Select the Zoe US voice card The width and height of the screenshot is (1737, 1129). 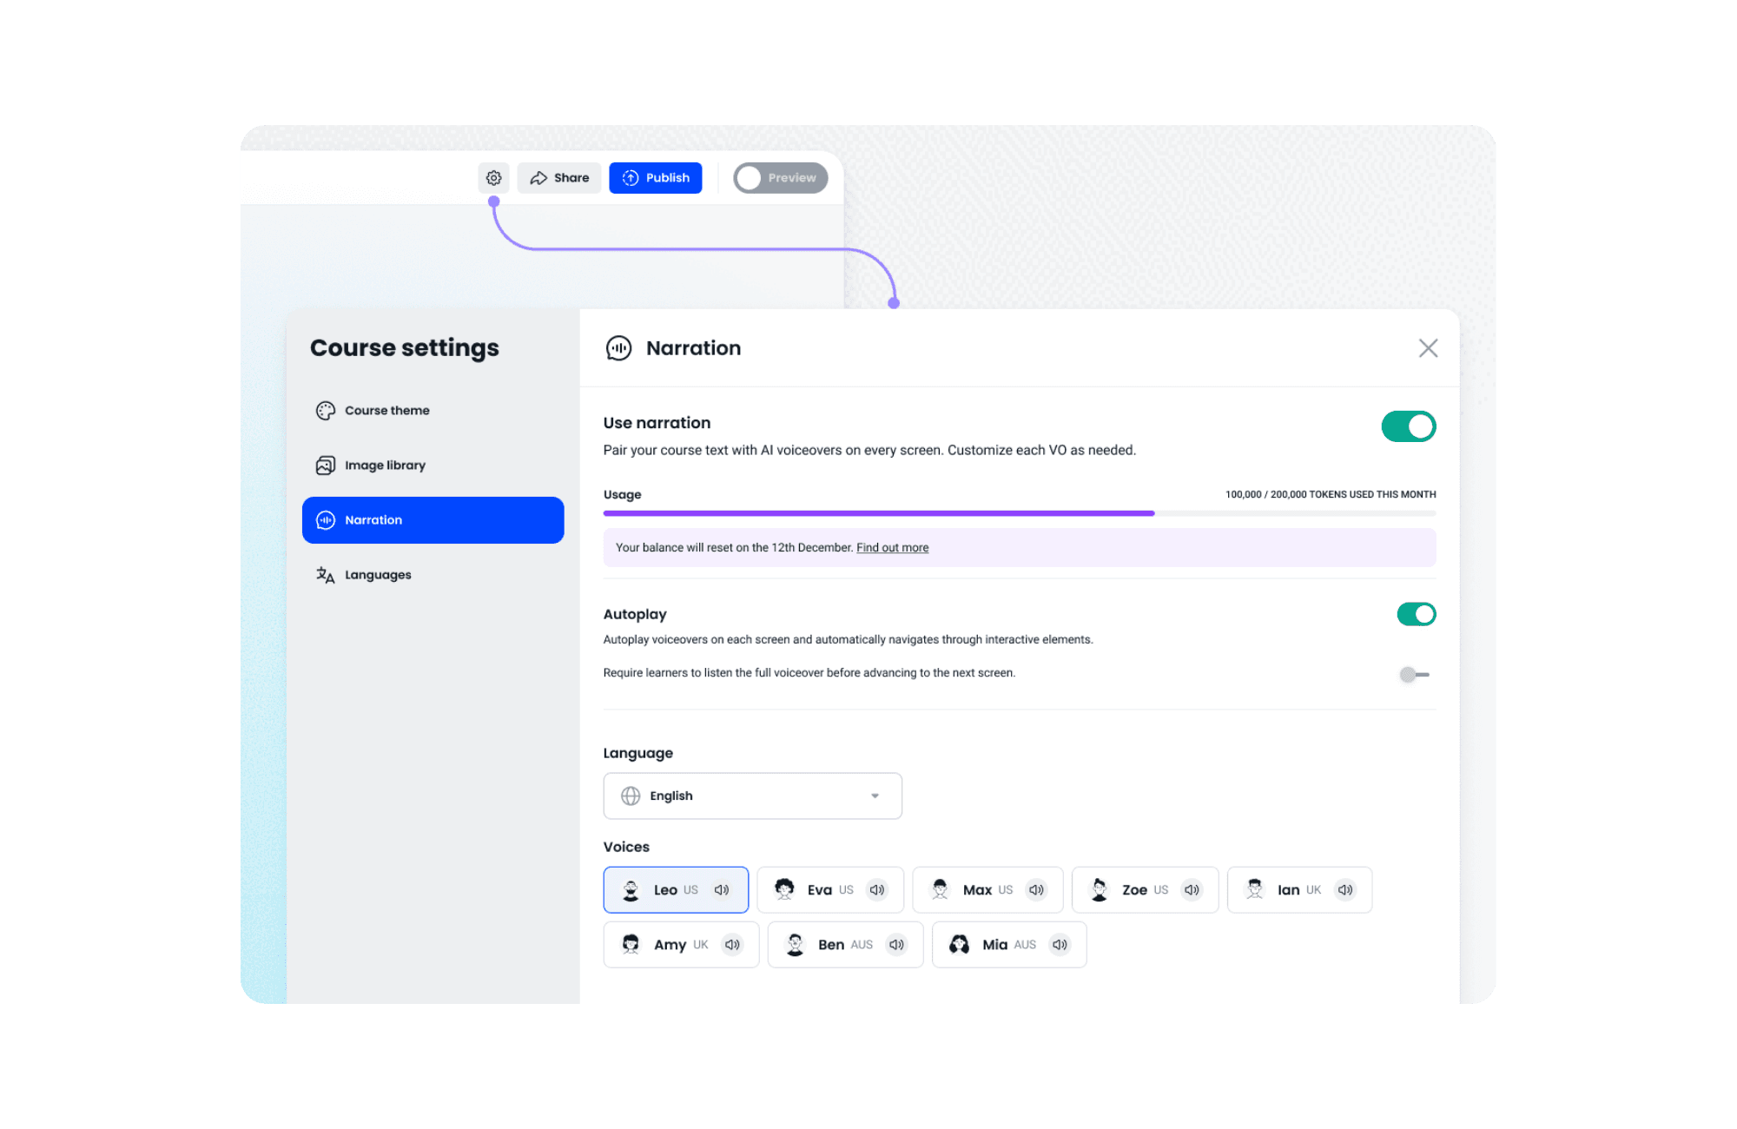[x=1144, y=889]
